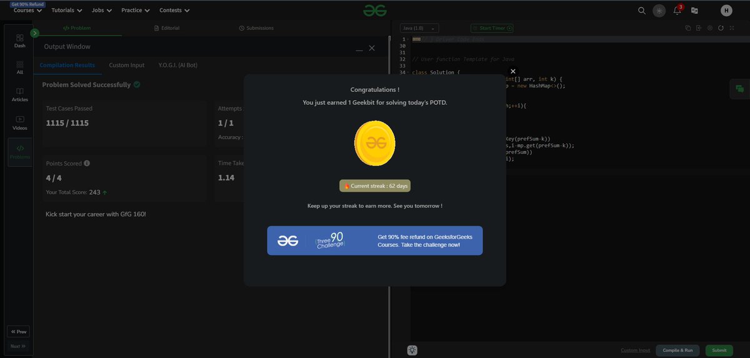Click the copy code icon in editor toolbar

[688, 28]
